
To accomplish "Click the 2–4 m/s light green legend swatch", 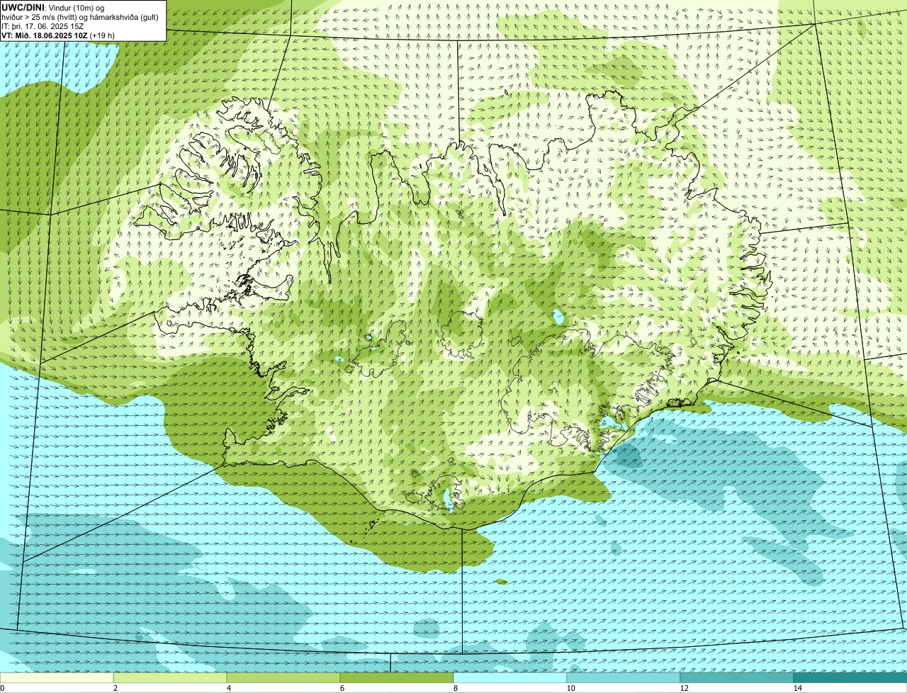I will click(x=170, y=678).
